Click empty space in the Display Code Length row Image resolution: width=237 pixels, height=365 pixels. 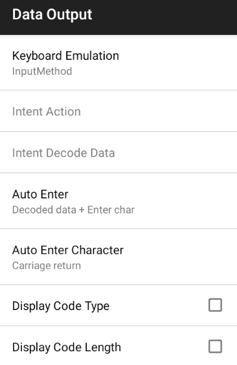coord(163,347)
